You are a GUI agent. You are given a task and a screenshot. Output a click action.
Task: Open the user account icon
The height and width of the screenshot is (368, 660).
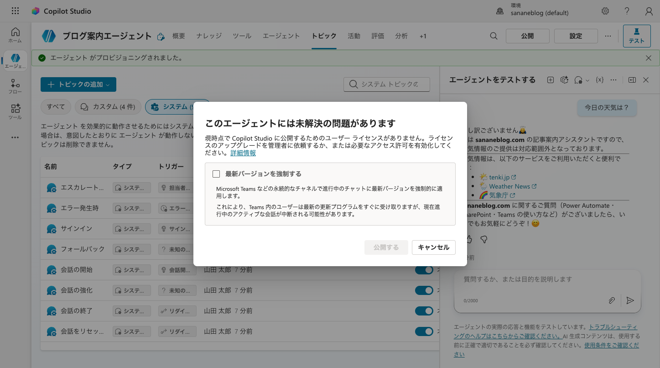pos(649,11)
